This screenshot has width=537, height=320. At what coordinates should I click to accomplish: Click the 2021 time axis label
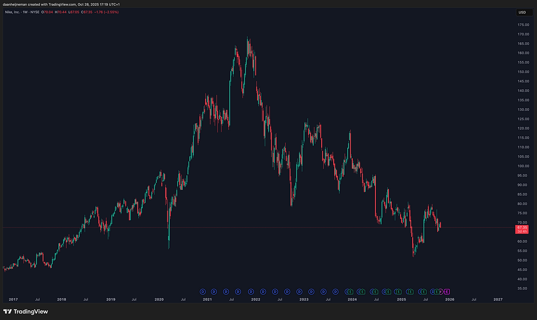[x=207, y=300]
